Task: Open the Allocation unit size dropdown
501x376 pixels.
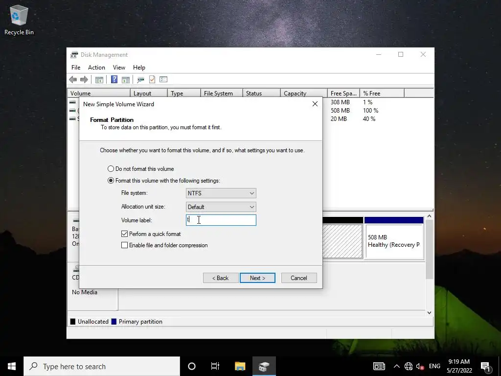Action: [x=221, y=207]
